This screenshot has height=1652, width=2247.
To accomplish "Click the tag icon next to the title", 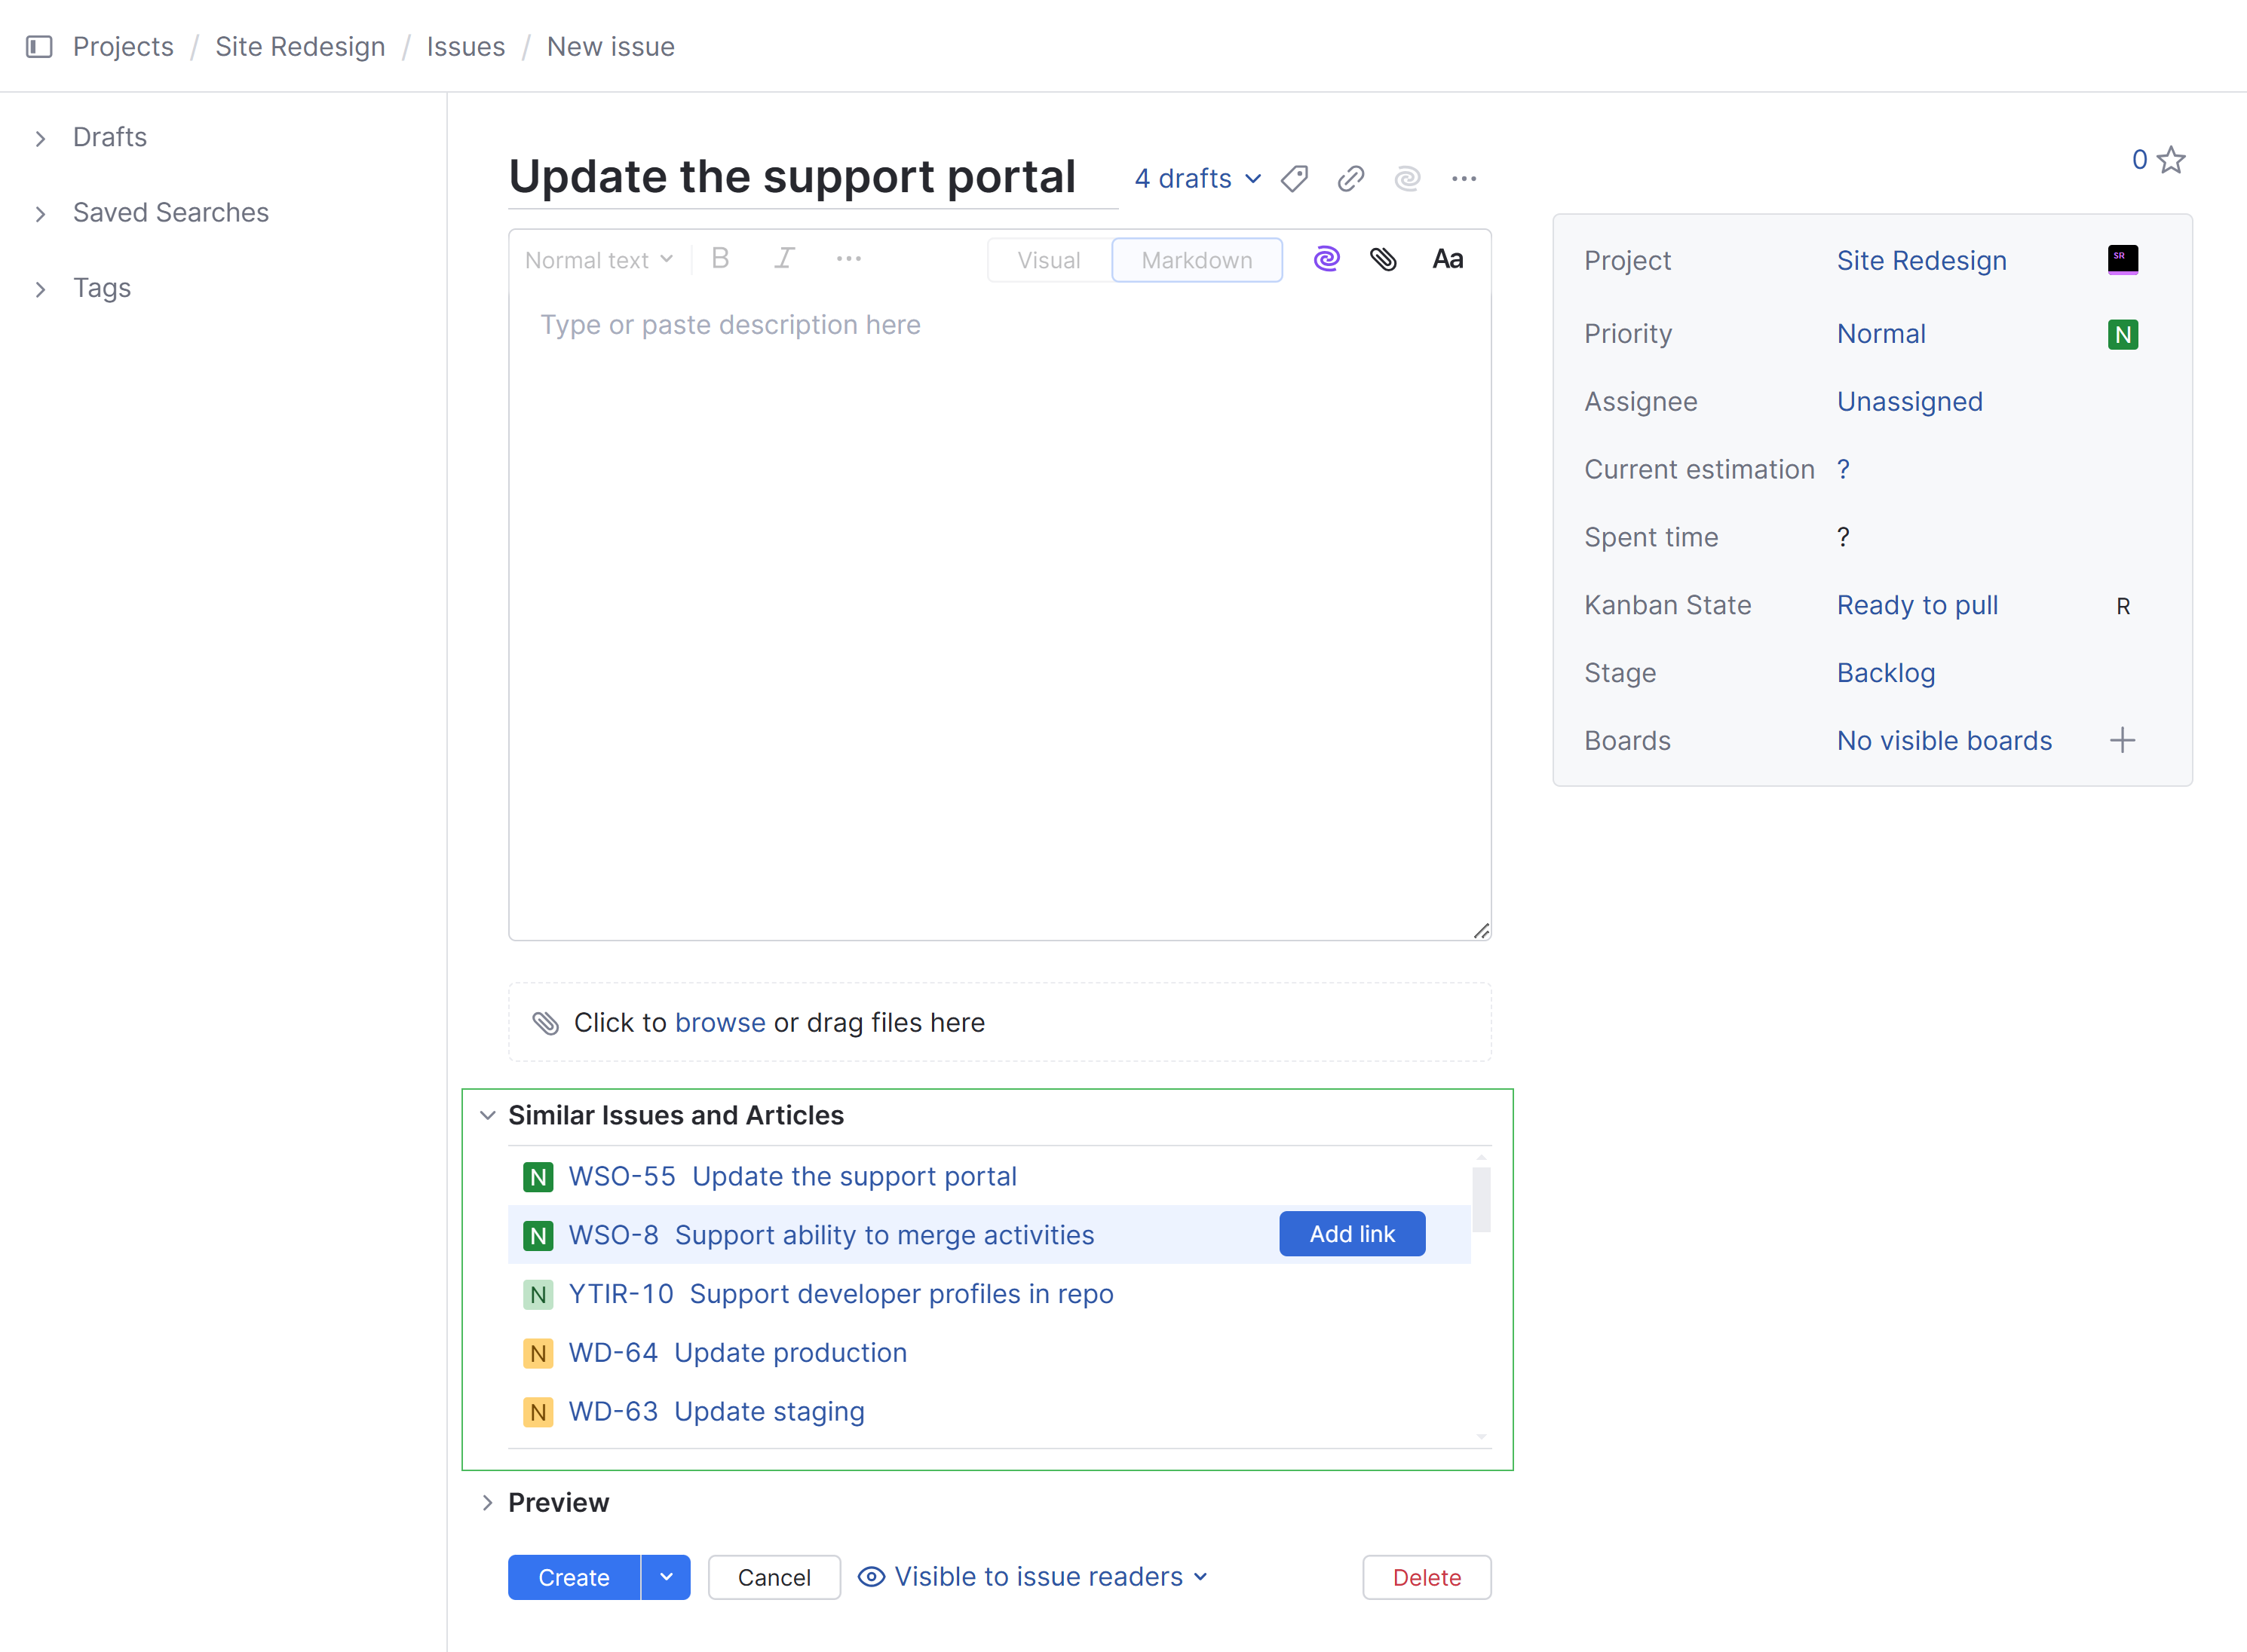I will [1295, 179].
